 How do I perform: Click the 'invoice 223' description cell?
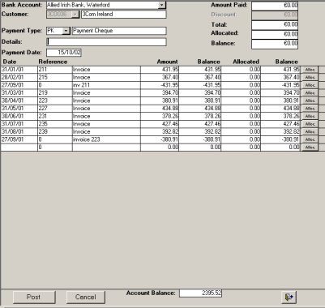click(x=106, y=139)
